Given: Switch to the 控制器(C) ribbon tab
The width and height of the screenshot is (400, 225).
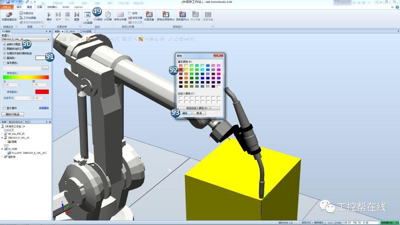Looking at the screenshot, I should tap(52, 7).
